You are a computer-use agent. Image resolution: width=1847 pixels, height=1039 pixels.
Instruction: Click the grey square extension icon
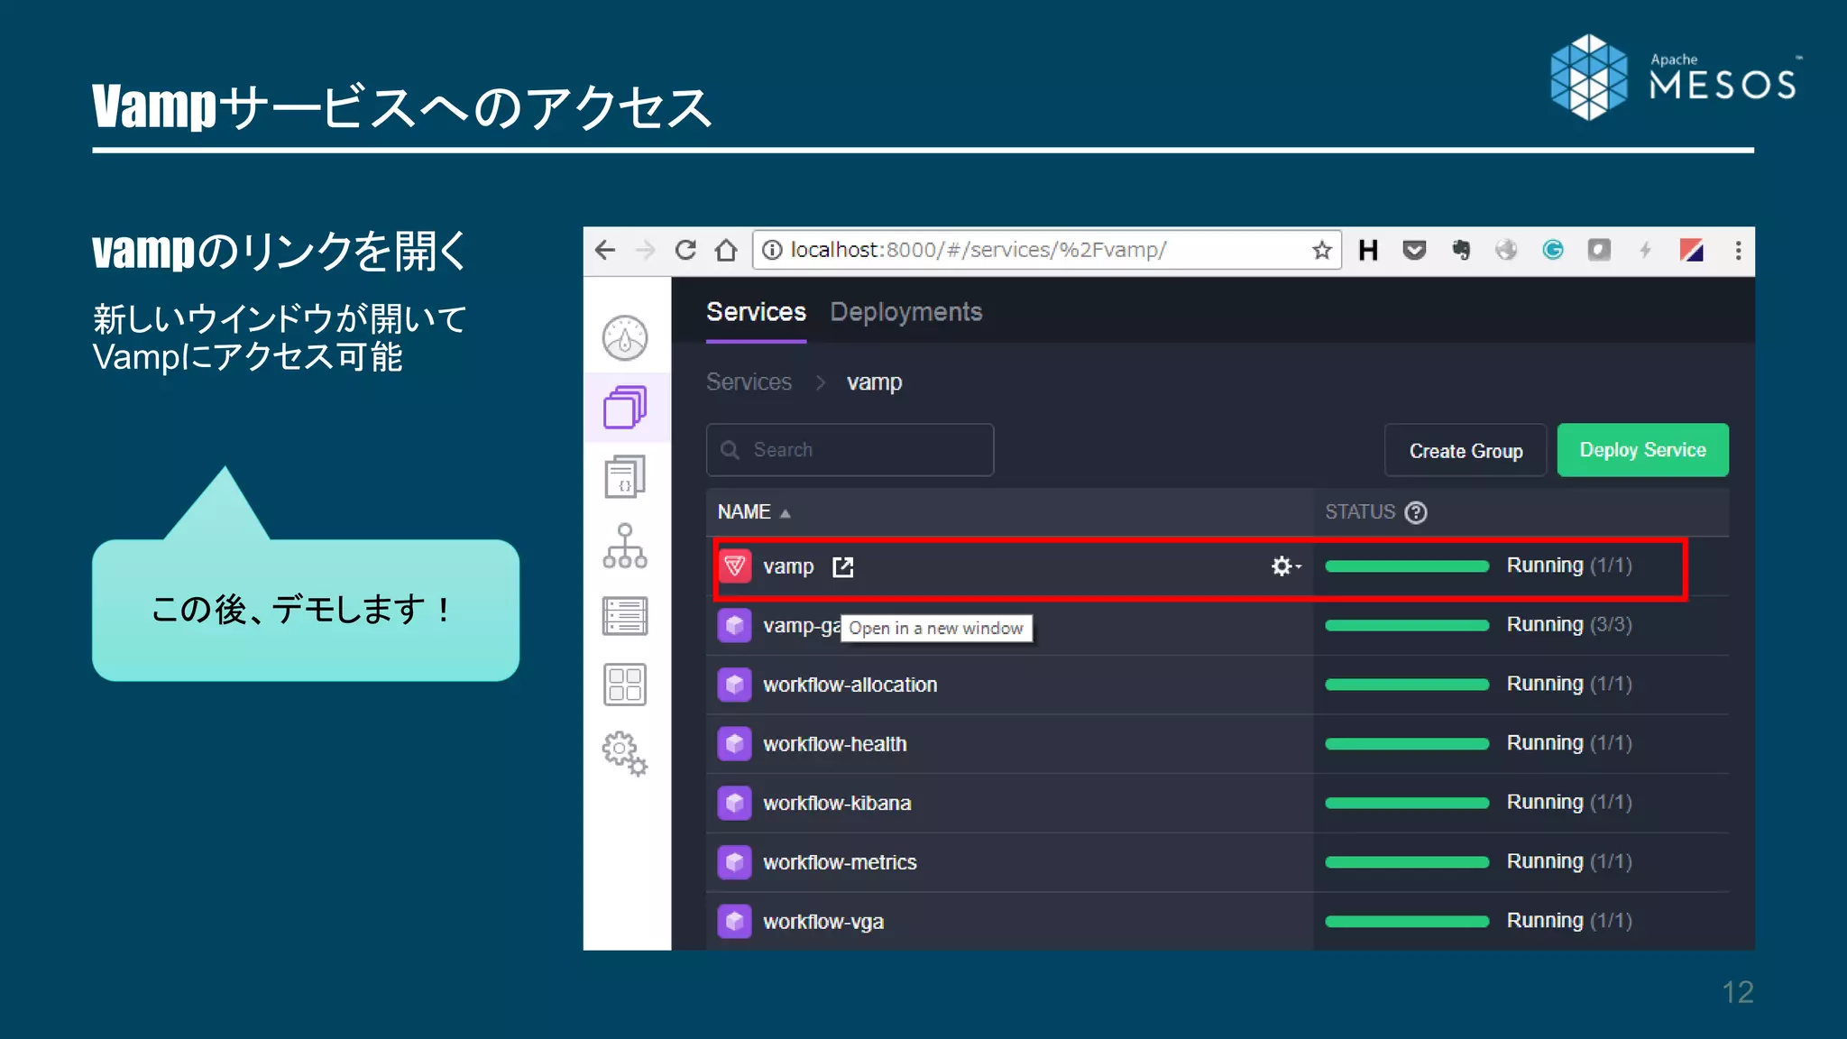point(1599,250)
